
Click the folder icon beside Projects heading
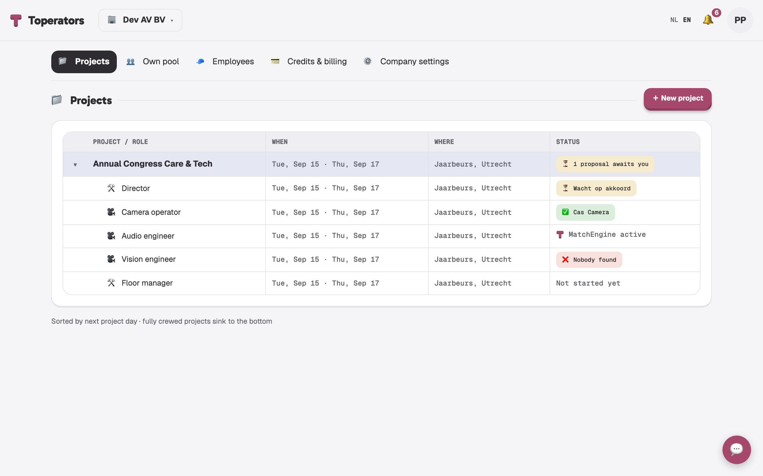click(x=57, y=100)
